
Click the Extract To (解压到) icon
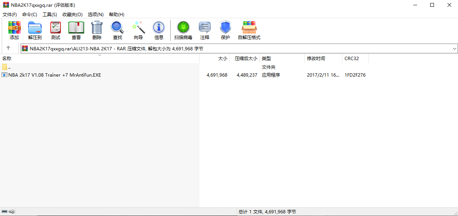coord(35,30)
